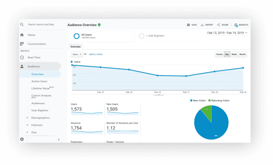Open the date range dropdown

click(227, 33)
